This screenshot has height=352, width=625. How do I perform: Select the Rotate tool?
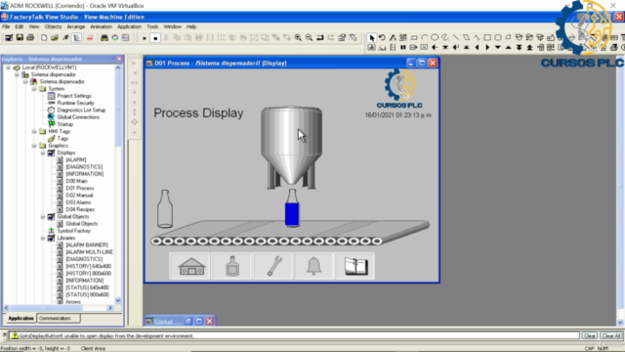point(382,37)
